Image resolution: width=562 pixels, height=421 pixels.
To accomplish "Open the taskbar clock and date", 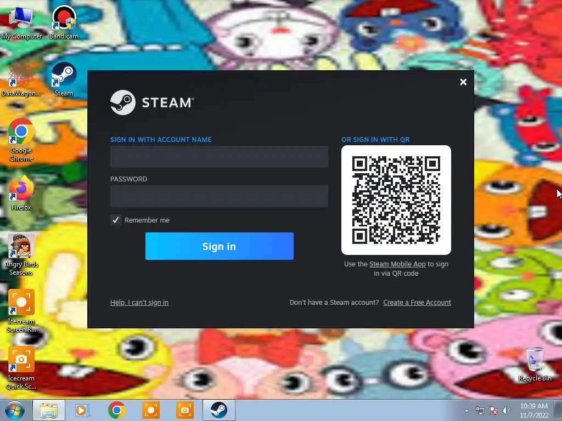I will pos(533,411).
